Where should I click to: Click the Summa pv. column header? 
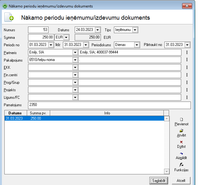coord(38,113)
